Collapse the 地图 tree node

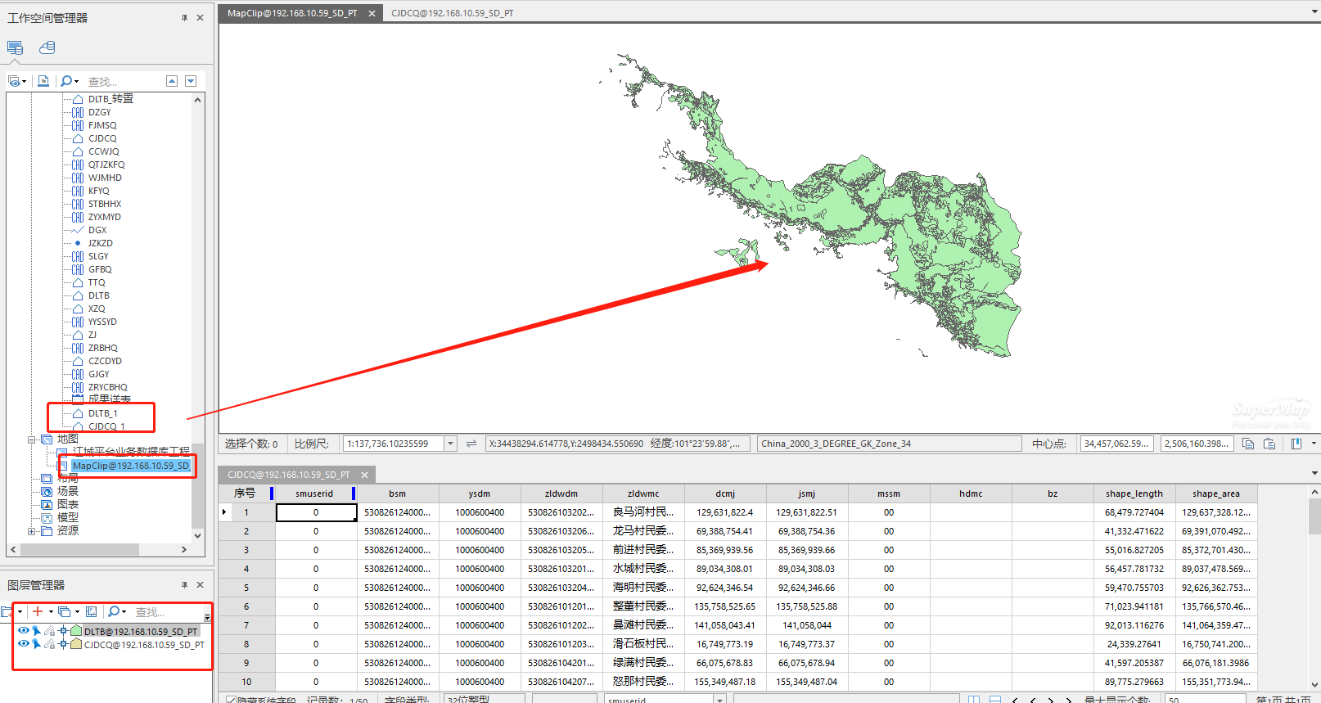pos(32,439)
